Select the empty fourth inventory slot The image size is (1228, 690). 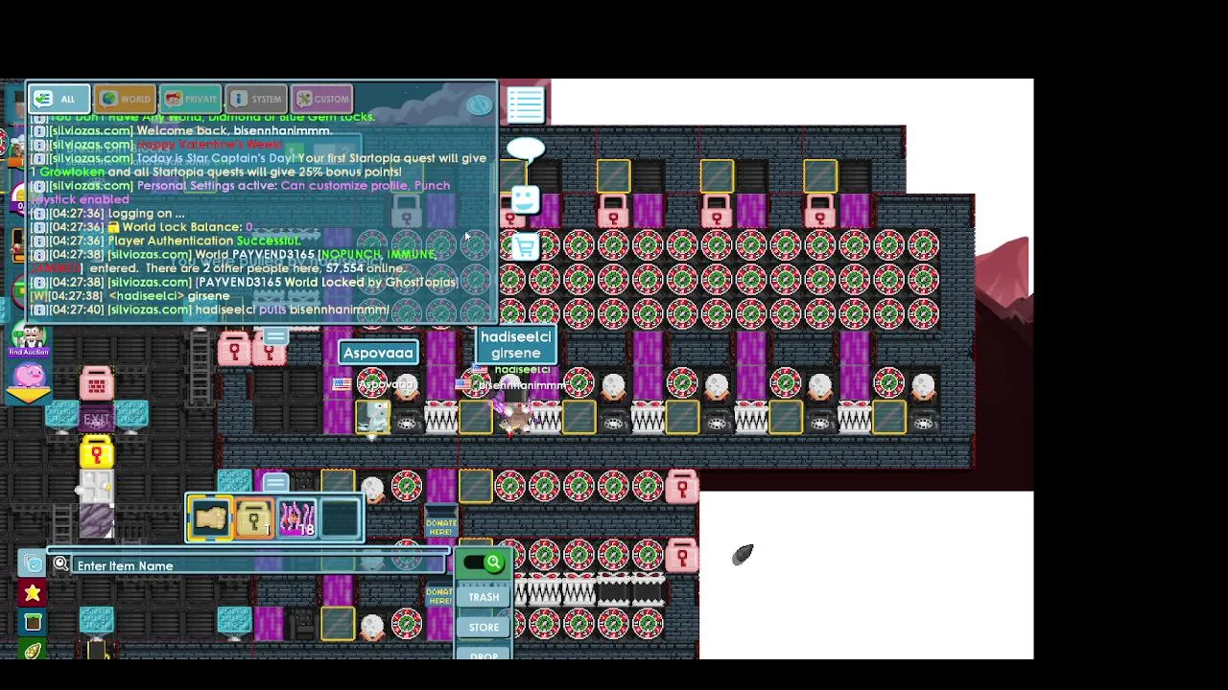(x=340, y=518)
